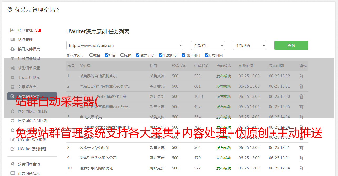Enable the 域名 display field checkbox
Image resolution: width=338 pixels, height=176 pixels.
pyautogui.click(x=91, y=55)
